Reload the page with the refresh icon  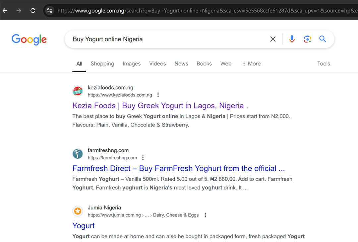(33, 11)
